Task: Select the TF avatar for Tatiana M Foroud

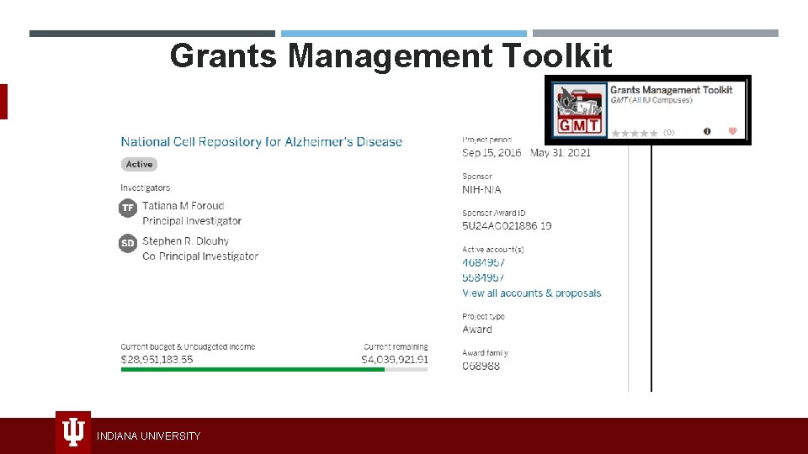Action: [x=128, y=208]
